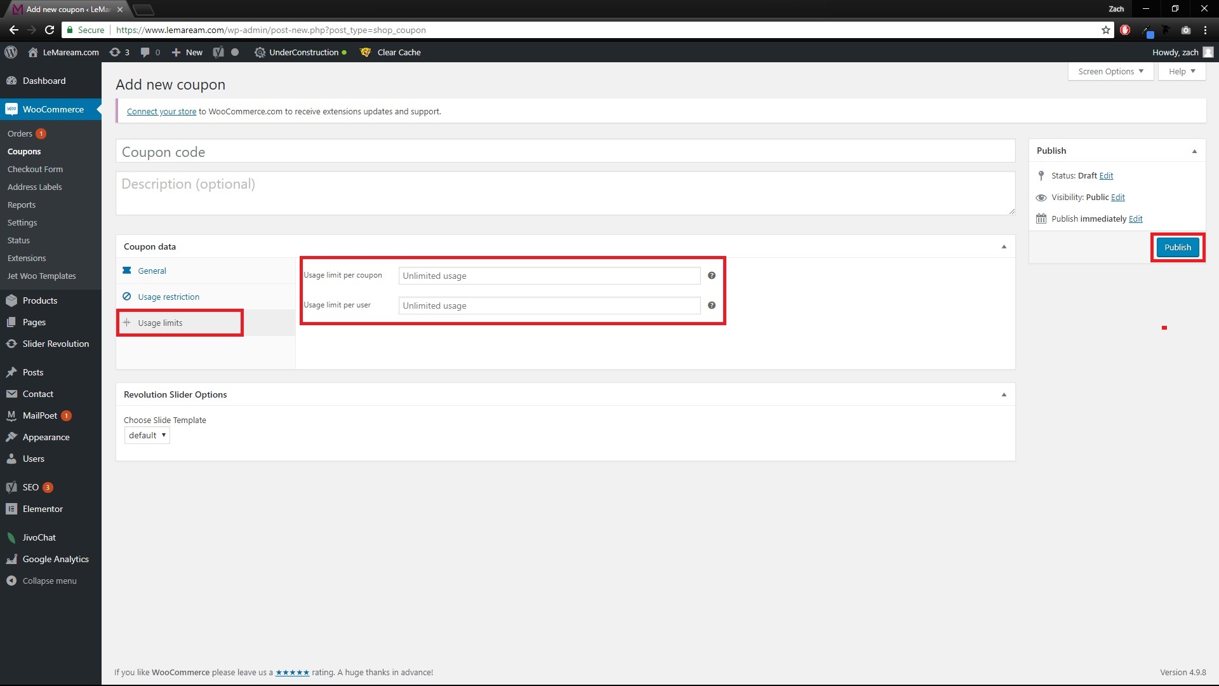Open Elementor in the sidebar
Viewport: 1219px width, 686px height.
coord(51,509)
